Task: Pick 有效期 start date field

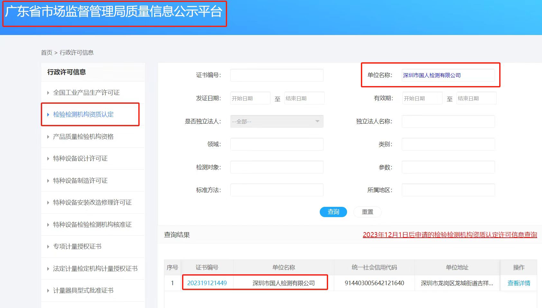Action: pyautogui.click(x=422, y=98)
